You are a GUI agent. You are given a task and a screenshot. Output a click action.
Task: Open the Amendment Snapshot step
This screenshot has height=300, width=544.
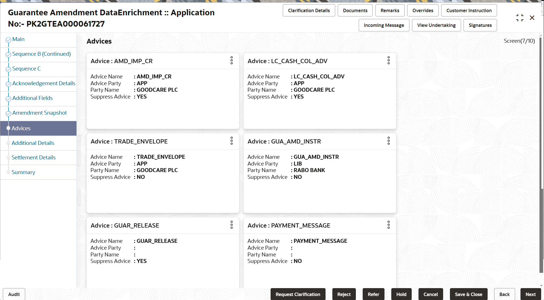40,113
